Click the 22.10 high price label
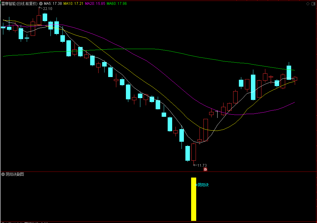The height and width of the screenshot is (223, 317). coord(47,9)
